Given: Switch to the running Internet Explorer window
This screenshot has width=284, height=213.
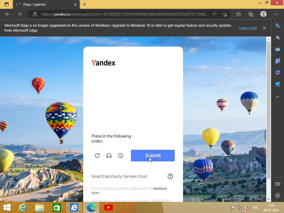Looking at the screenshot, I should point(74,207).
